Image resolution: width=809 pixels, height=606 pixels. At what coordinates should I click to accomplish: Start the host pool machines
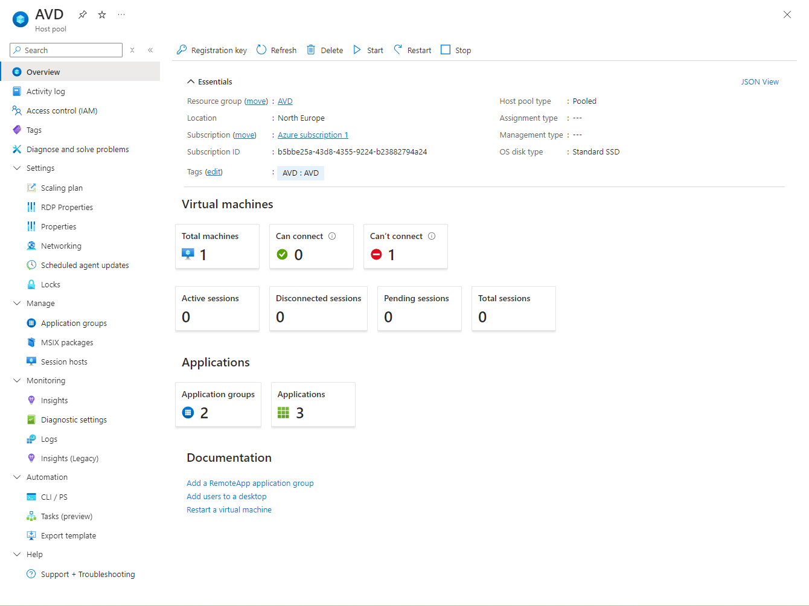point(368,50)
